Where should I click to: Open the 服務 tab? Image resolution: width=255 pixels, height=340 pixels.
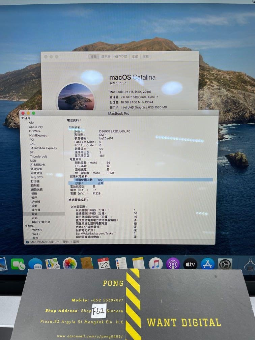(x=146, y=57)
